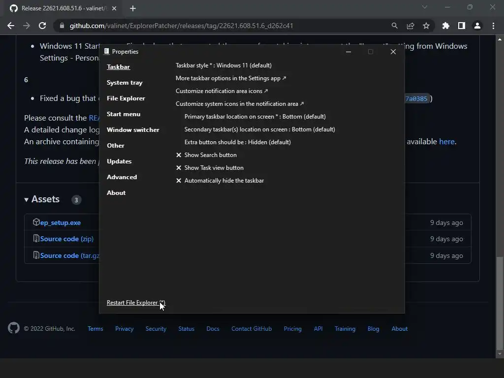504x378 pixels.
Task: Open Window switcher section
Action: [133, 130]
